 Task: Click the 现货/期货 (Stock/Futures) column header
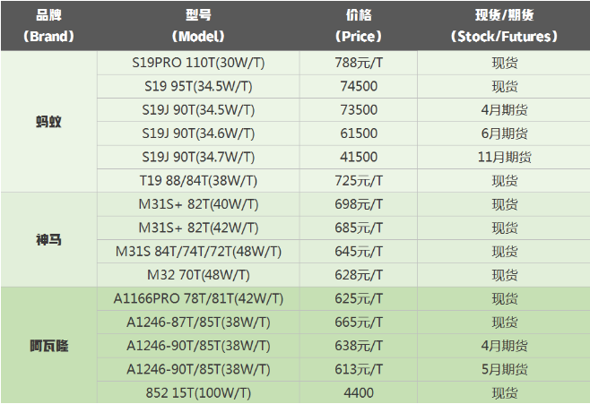click(504, 26)
